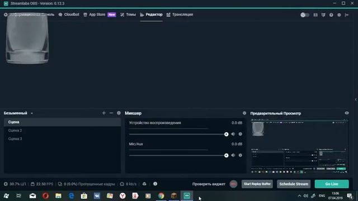The width and height of the screenshot is (358, 201).
Task: Open the ENG language switcher
Action: coord(322,196)
